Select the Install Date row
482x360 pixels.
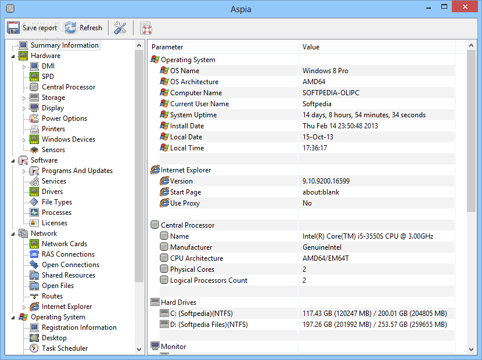(x=307, y=126)
